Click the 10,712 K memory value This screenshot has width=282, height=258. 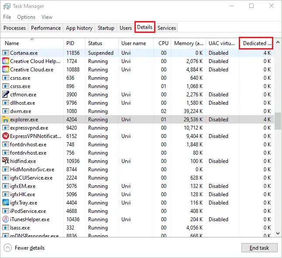tap(193, 128)
